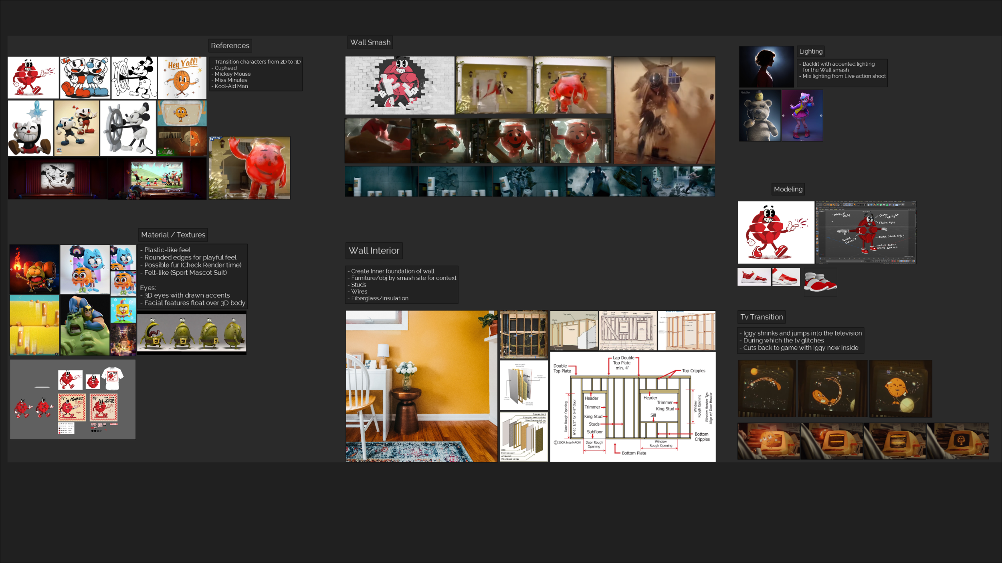The width and height of the screenshot is (1002, 563).
Task: Click the Plastic-like feel notes text box
Action: tap(192, 276)
